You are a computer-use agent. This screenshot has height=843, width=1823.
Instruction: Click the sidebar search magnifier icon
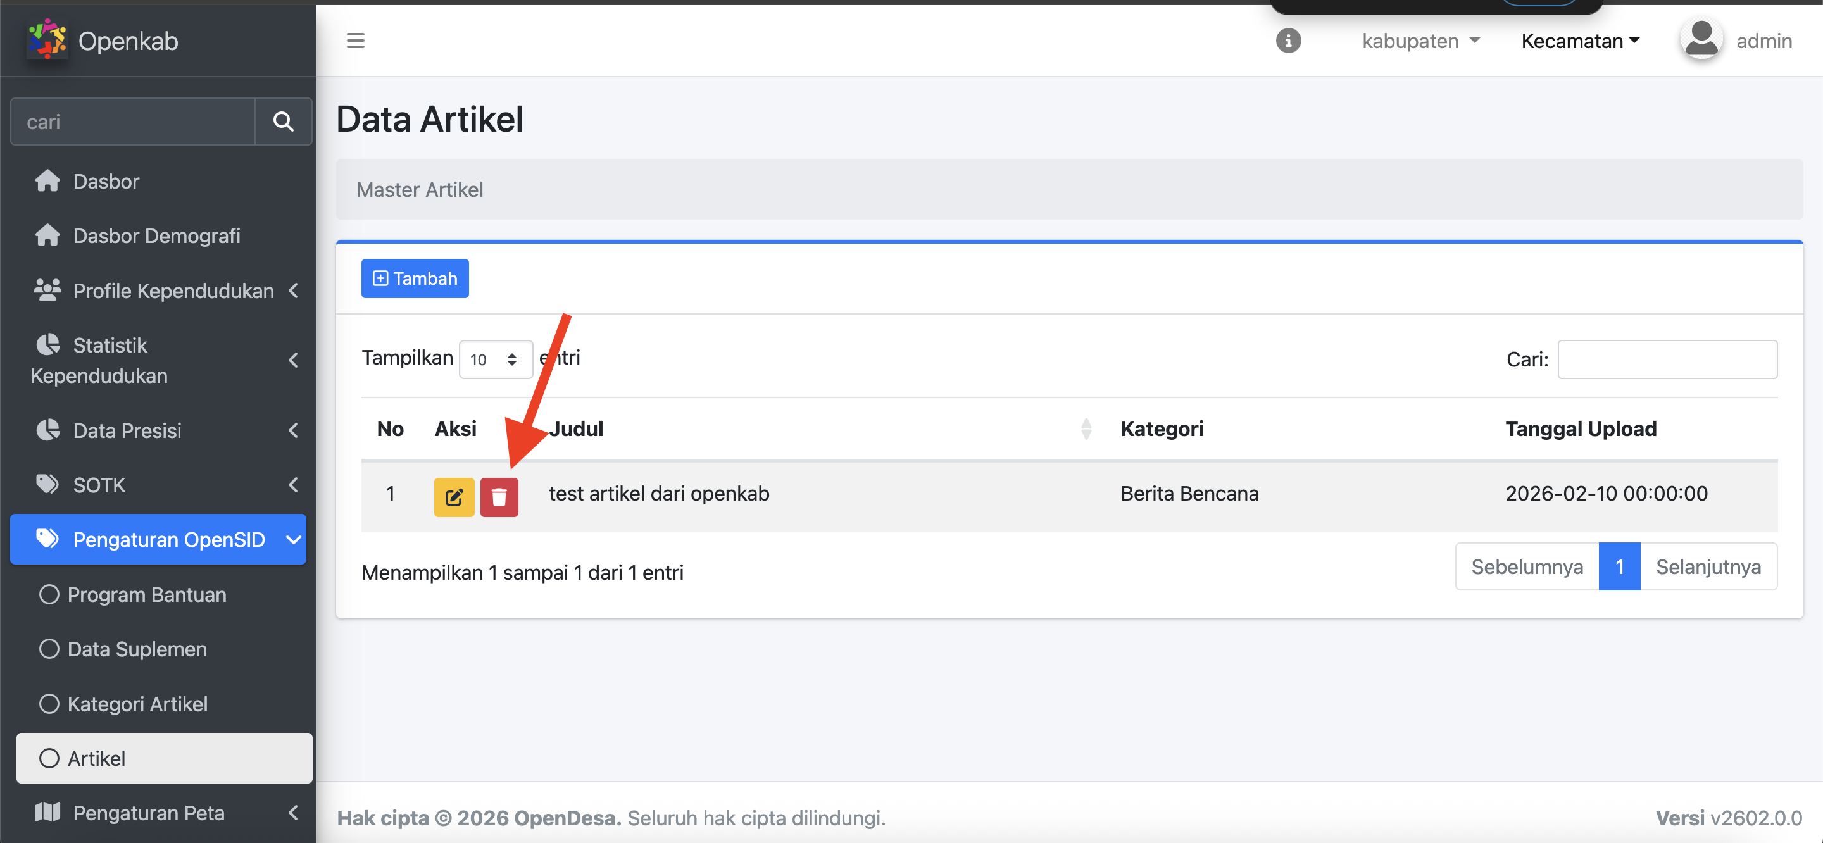(x=283, y=122)
